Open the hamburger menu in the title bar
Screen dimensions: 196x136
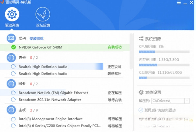(x=179, y=2)
